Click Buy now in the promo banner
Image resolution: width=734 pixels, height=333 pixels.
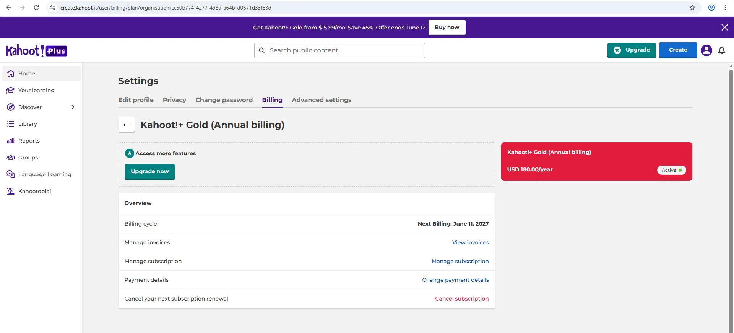coord(447,28)
